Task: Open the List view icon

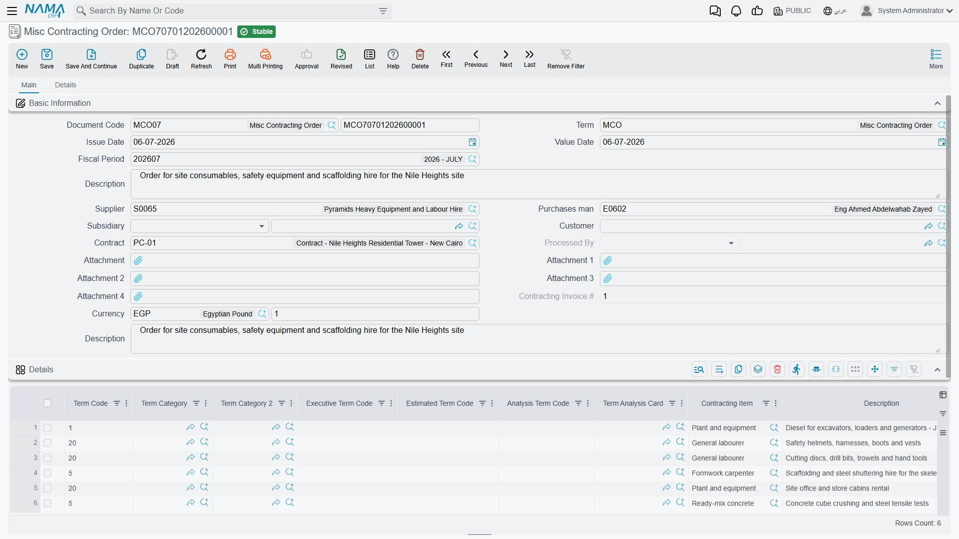Action: coord(370,58)
